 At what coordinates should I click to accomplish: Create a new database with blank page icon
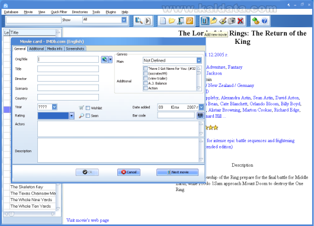[163, 21]
